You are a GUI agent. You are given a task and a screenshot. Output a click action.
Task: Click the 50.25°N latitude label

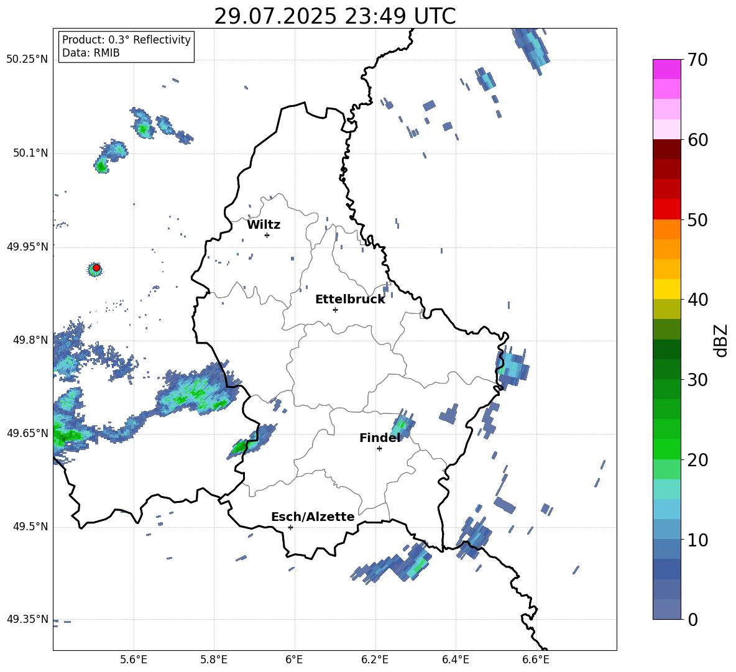click(27, 60)
